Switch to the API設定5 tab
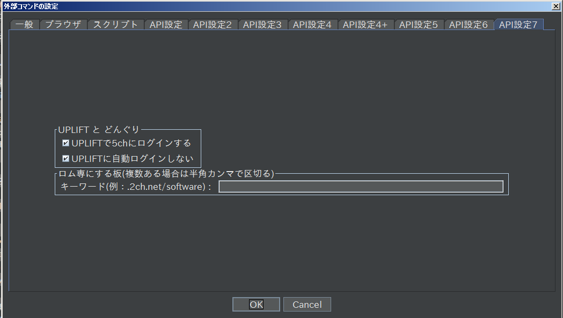Viewport: 563px width, 318px height. pyautogui.click(x=419, y=25)
